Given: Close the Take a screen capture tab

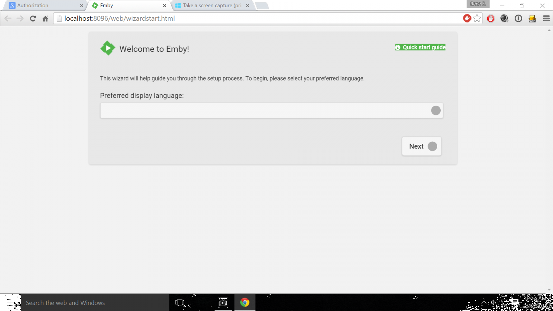Looking at the screenshot, I should [x=247, y=6].
